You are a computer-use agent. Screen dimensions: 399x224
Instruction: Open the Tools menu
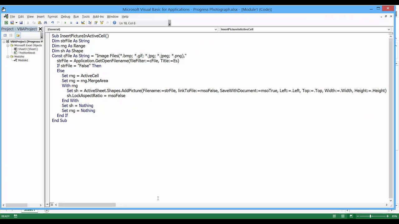[x=86, y=16]
